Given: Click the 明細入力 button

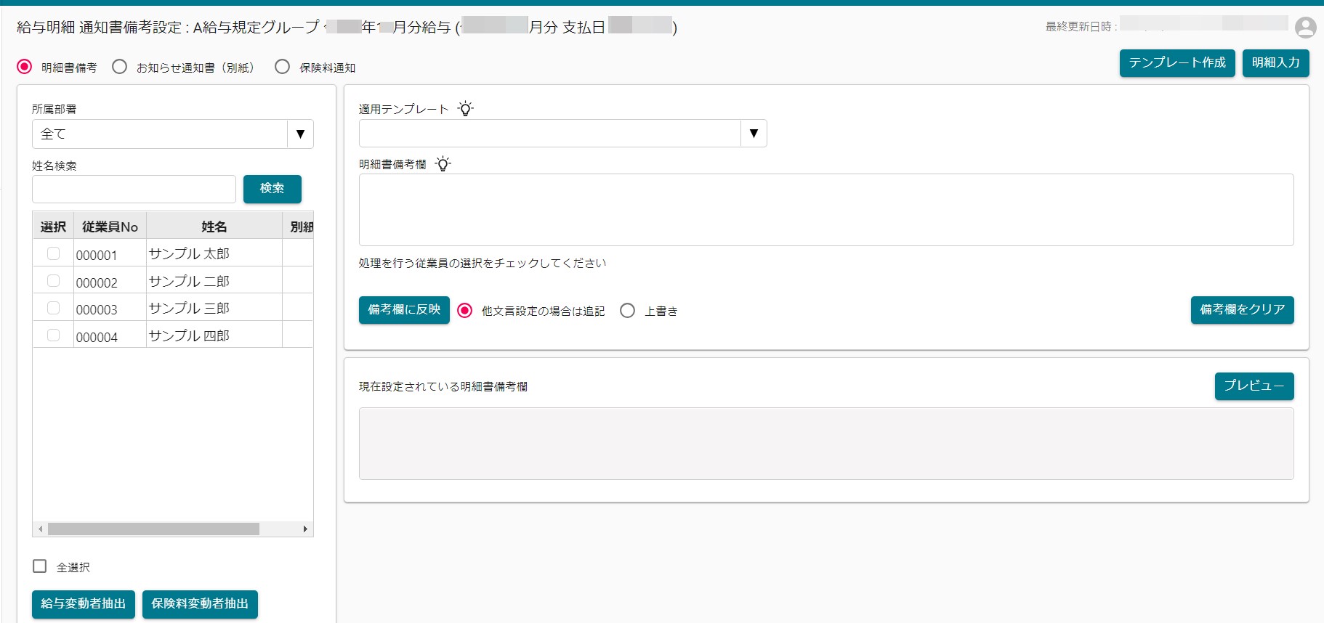Looking at the screenshot, I should pos(1276,63).
